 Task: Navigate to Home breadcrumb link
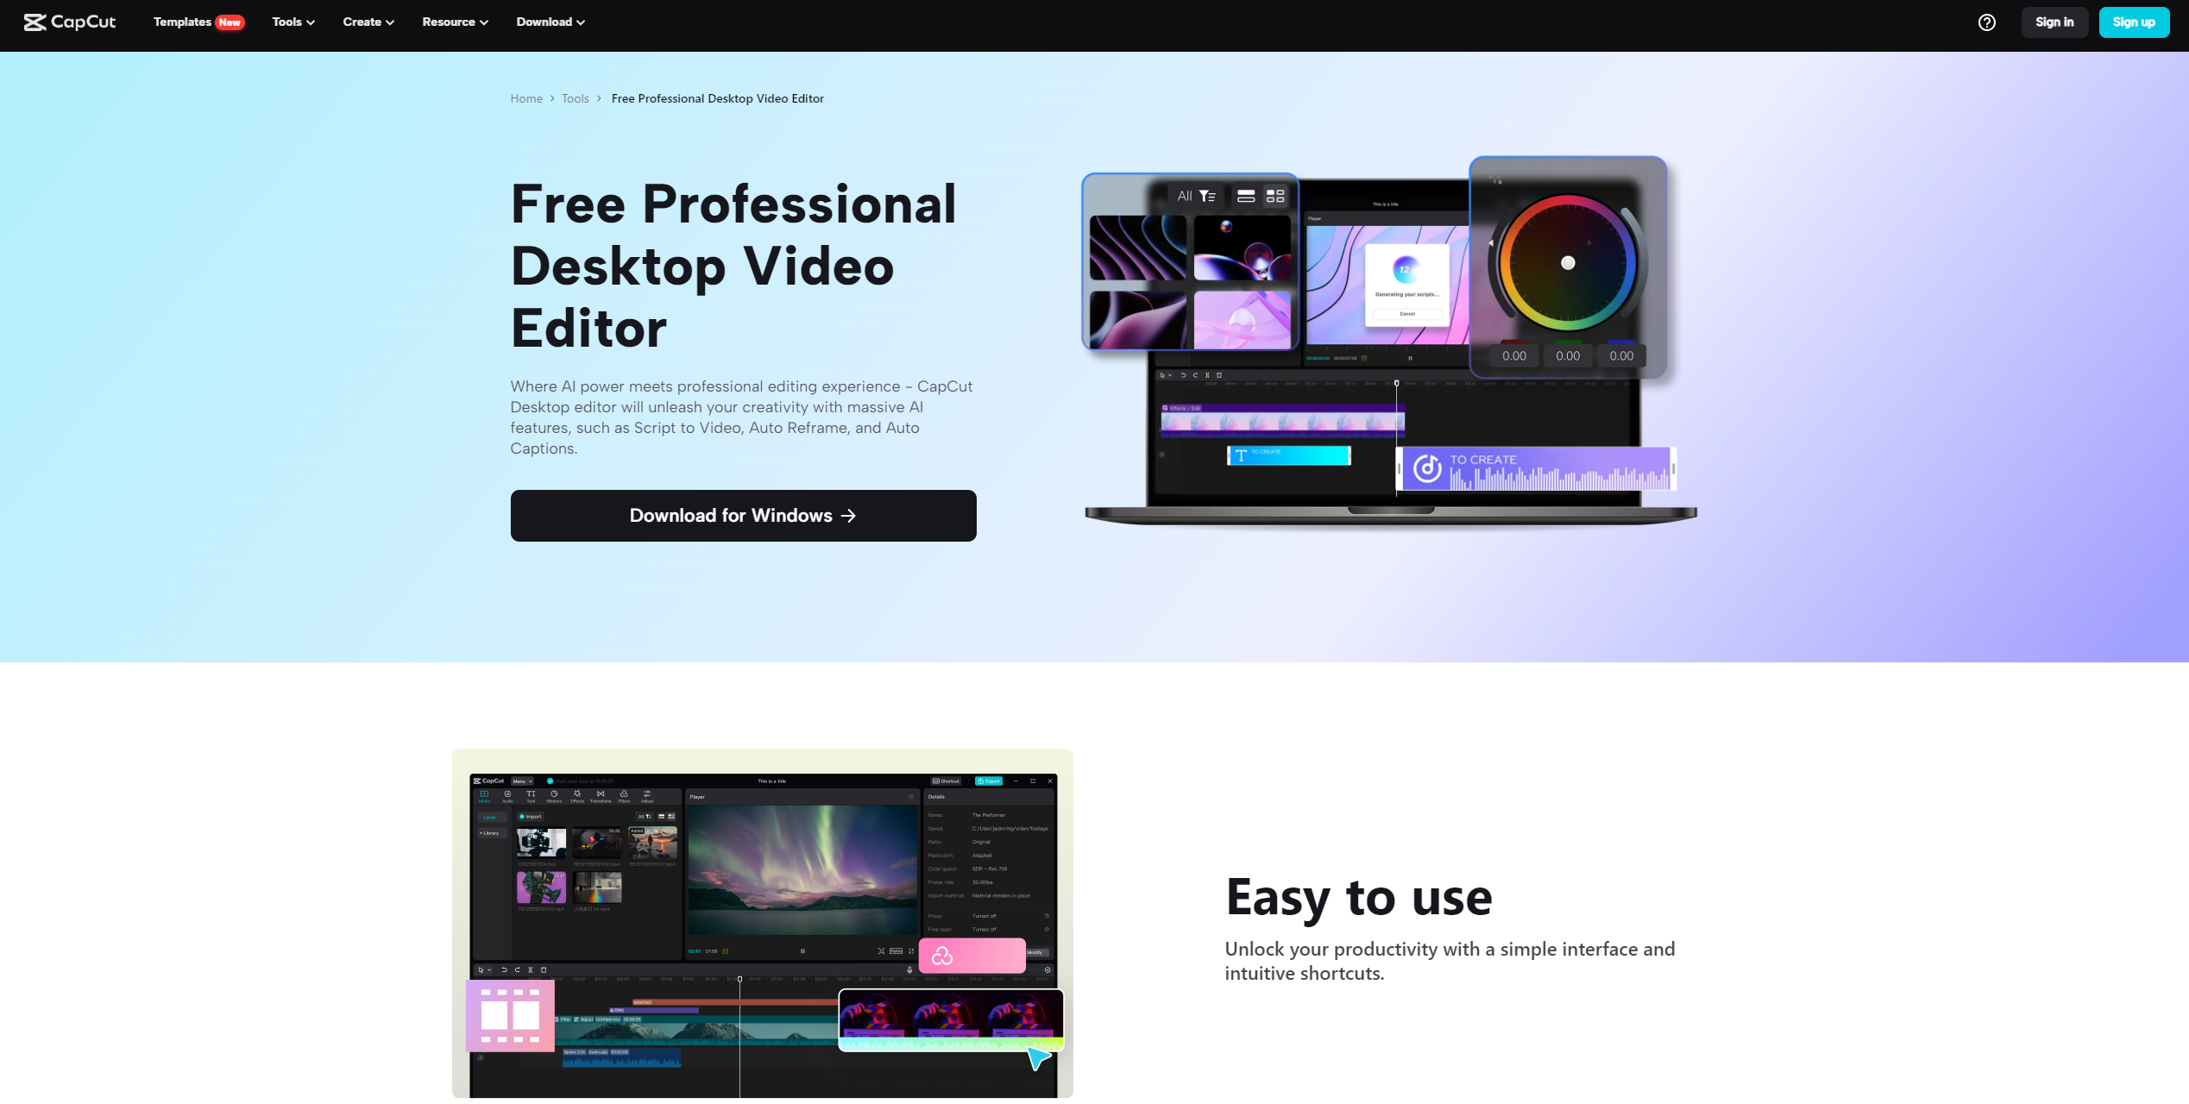[x=527, y=98]
